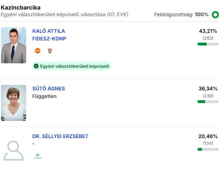Click Dr. Séllyei Erzsébet's nominating organization logo

[x=37, y=156]
